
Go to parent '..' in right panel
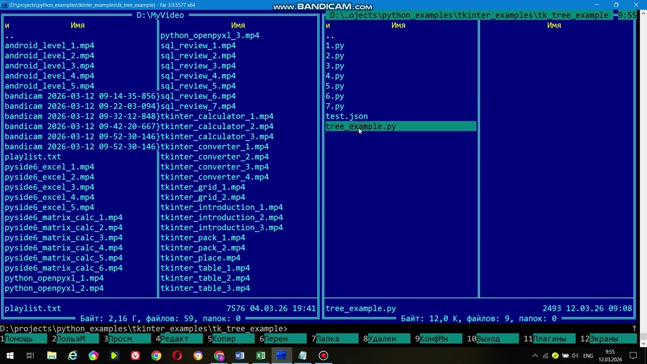[330, 35]
